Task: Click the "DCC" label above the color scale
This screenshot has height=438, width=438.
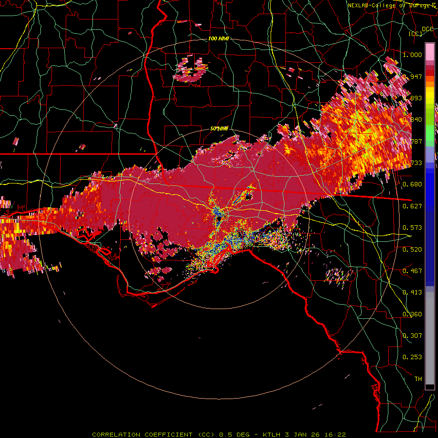Action: coord(427,29)
